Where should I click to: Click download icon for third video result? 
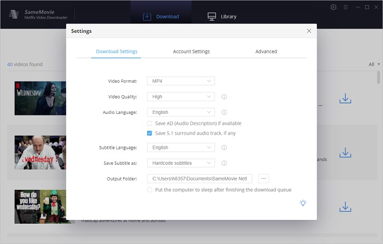tap(345, 207)
